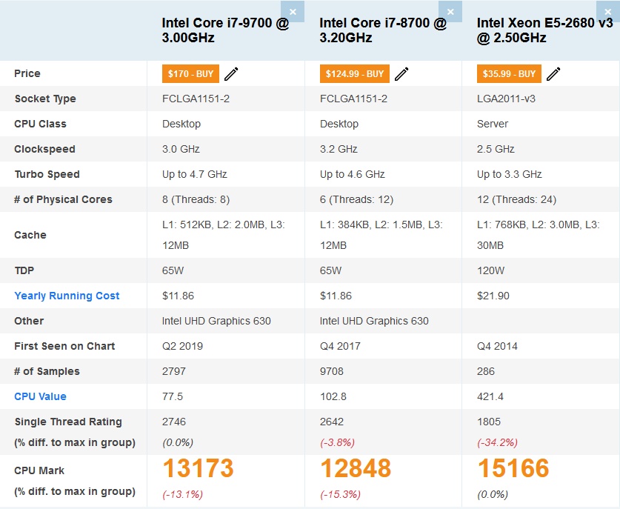Click the Intel Xeon E5-2680 v3 heading
620x509 pixels.
click(x=545, y=30)
